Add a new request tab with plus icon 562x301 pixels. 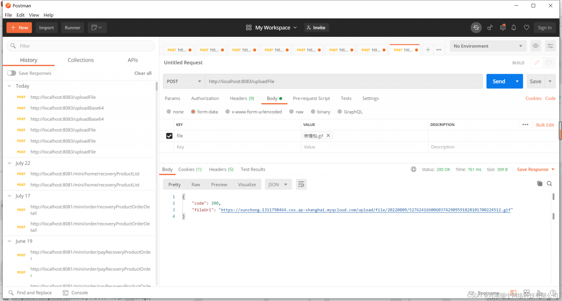tap(428, 50)
